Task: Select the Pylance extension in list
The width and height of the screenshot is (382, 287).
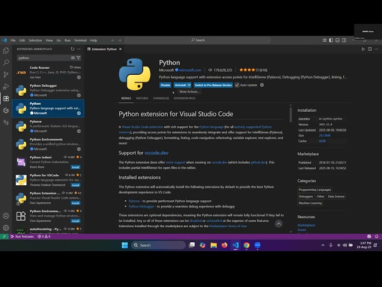Action: 48,126
